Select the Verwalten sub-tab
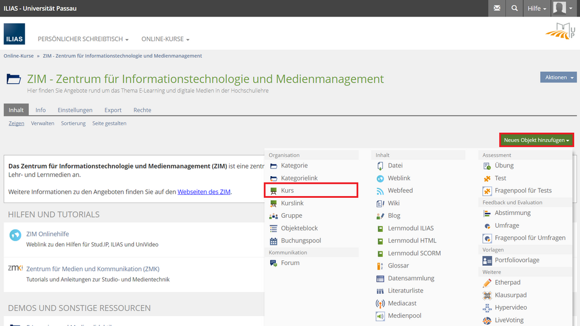The height and width of the screenshot is (326, 580). point(43,123)
